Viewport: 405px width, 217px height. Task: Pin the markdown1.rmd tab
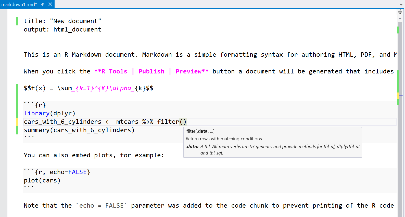[43, 4]
